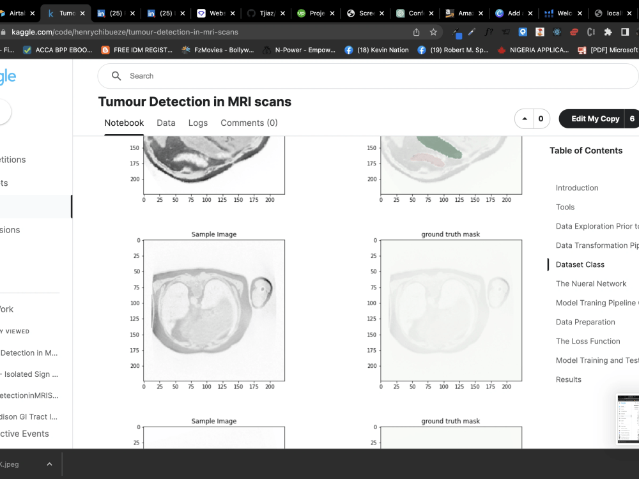Image resolution: width=639 pixels, height=479 pixels.
Task: Jump to The Loss Function section
Action: tap(588, 341)
